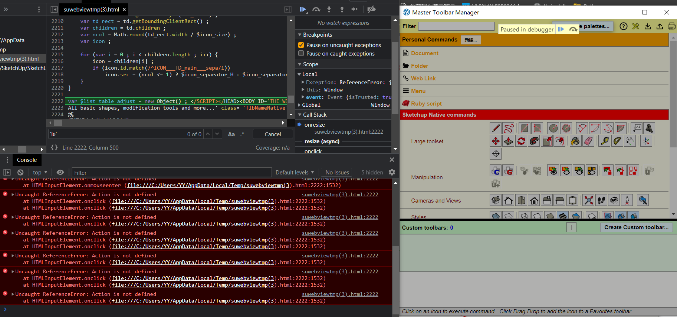The image size is (677, 317).
Task: Toggle Match Case 'Aa' in search bar
Action: [x=231, y=134]
